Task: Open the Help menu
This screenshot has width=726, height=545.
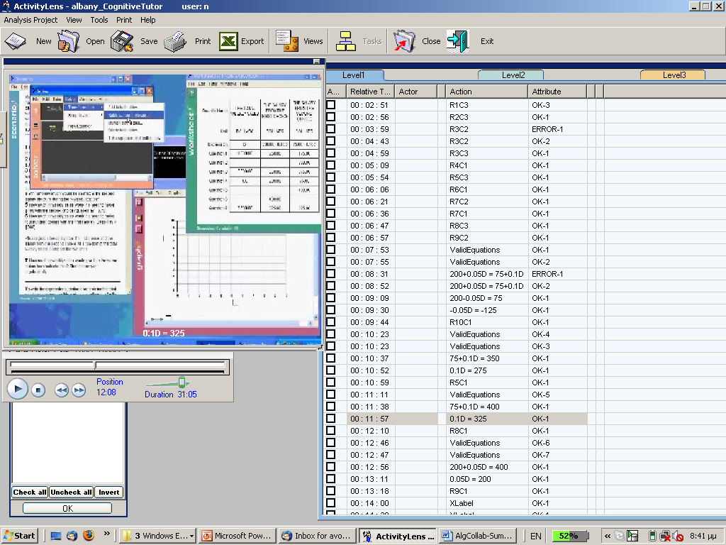Action: click(148, 20)
